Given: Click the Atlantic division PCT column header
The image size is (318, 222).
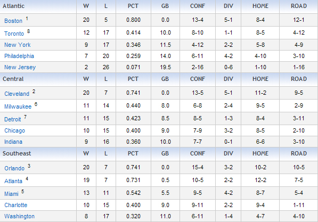Looking at the screenshot, I should tap(133, 6).
